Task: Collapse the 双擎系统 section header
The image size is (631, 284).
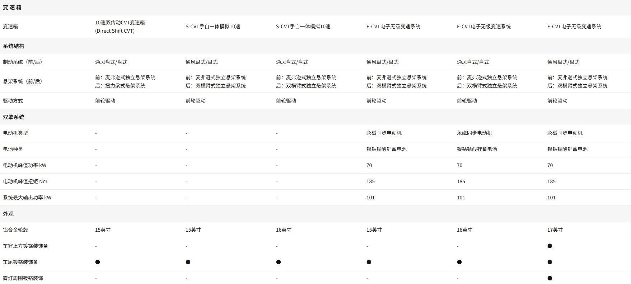Action: pyautogui.click(x=14, y=117)
